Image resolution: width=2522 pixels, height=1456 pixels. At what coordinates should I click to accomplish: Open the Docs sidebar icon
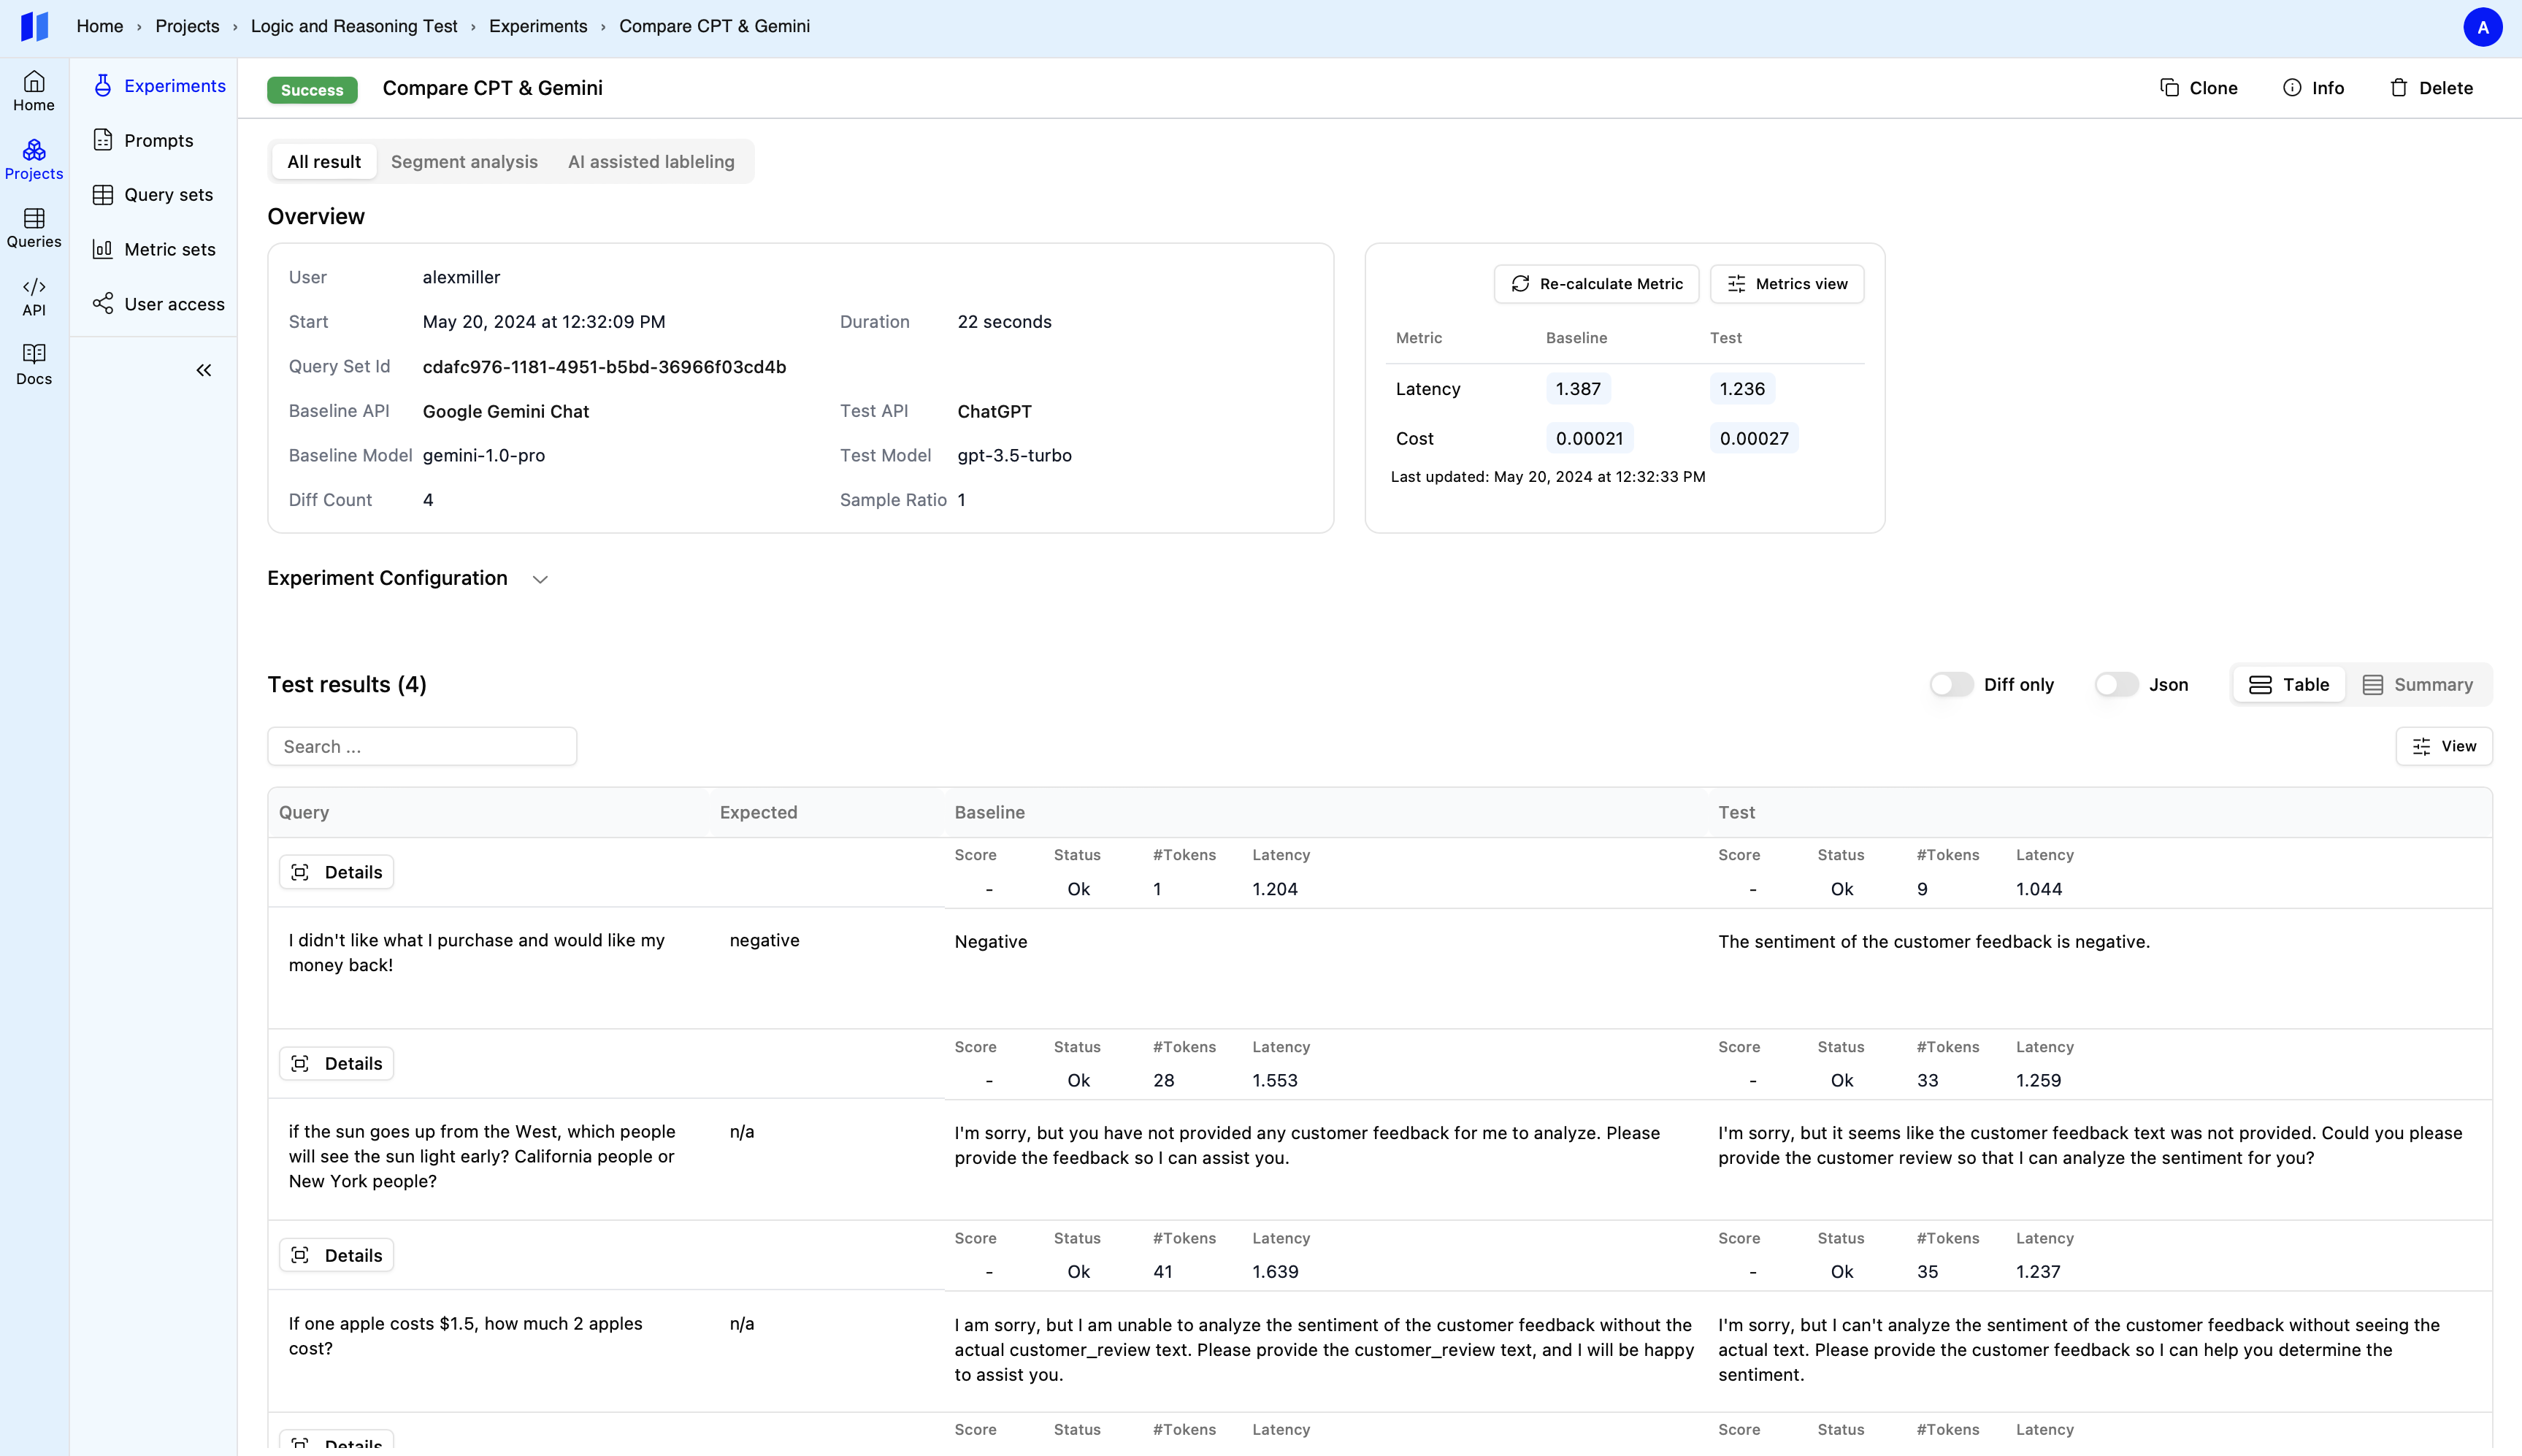click(x=34, y=364)
